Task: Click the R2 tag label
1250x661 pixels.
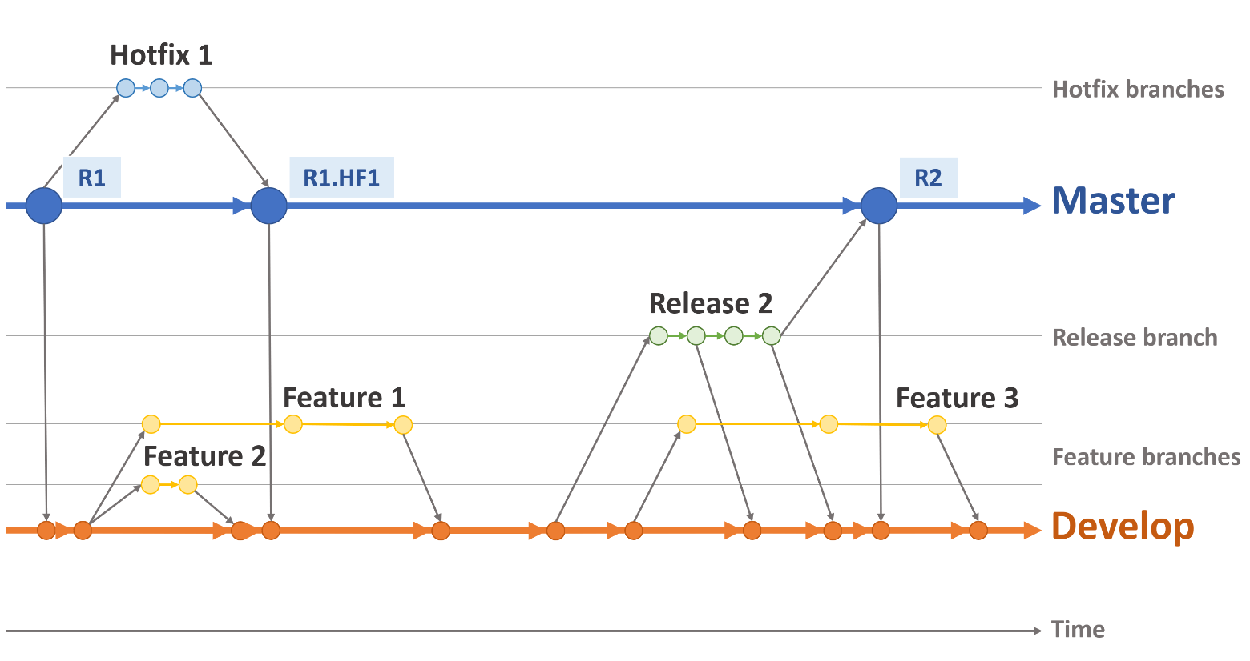Action: 928,178
